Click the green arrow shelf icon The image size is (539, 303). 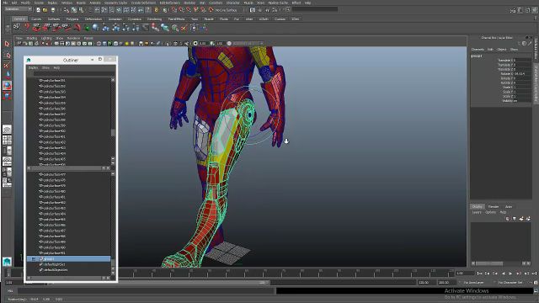tap(87, 28)
